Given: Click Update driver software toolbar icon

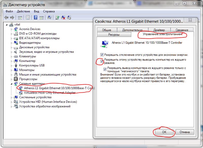Looking at the screenshot, I should pyautogui.click(x=57, y=17).
